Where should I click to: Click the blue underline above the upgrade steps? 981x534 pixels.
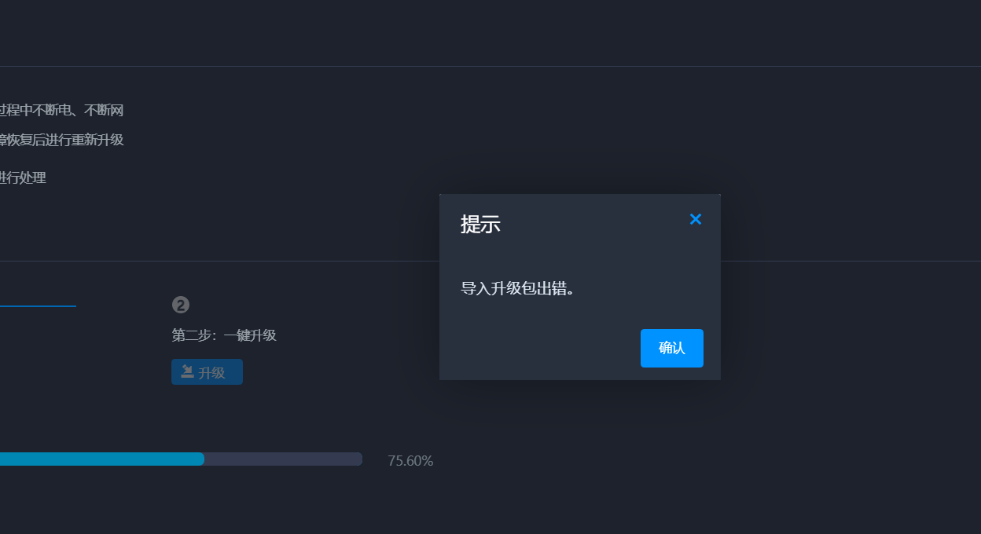[38, 305]
